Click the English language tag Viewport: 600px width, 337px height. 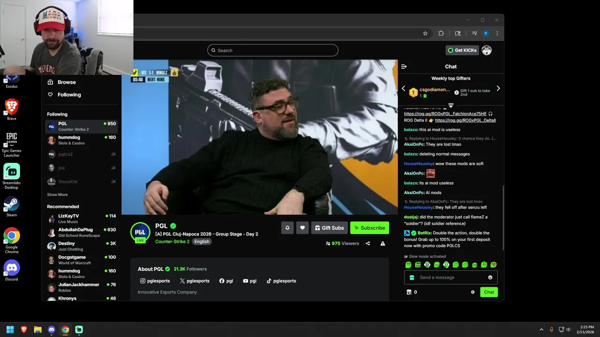point(202,242)
